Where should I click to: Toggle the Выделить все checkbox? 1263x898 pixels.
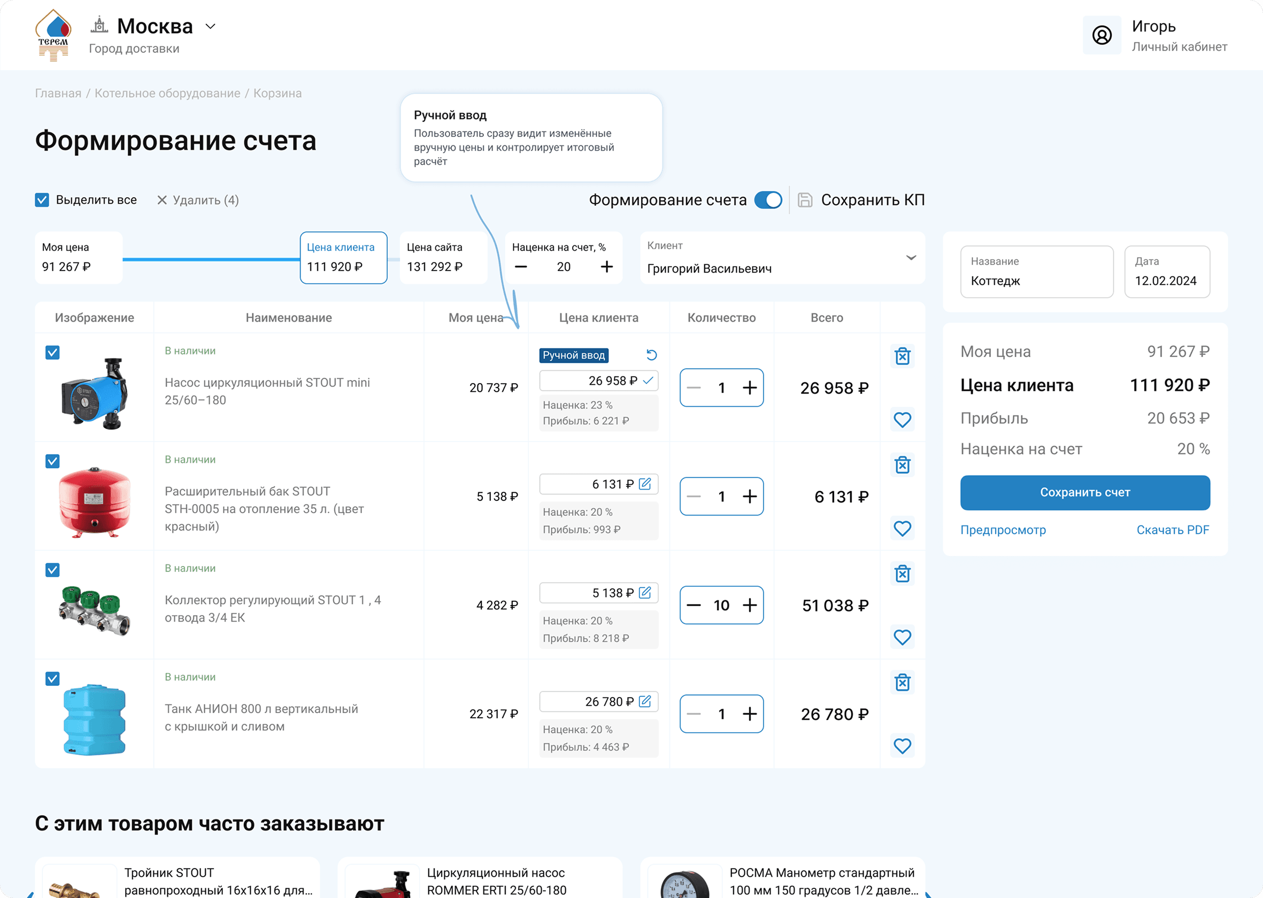click(x=42, y=200)
